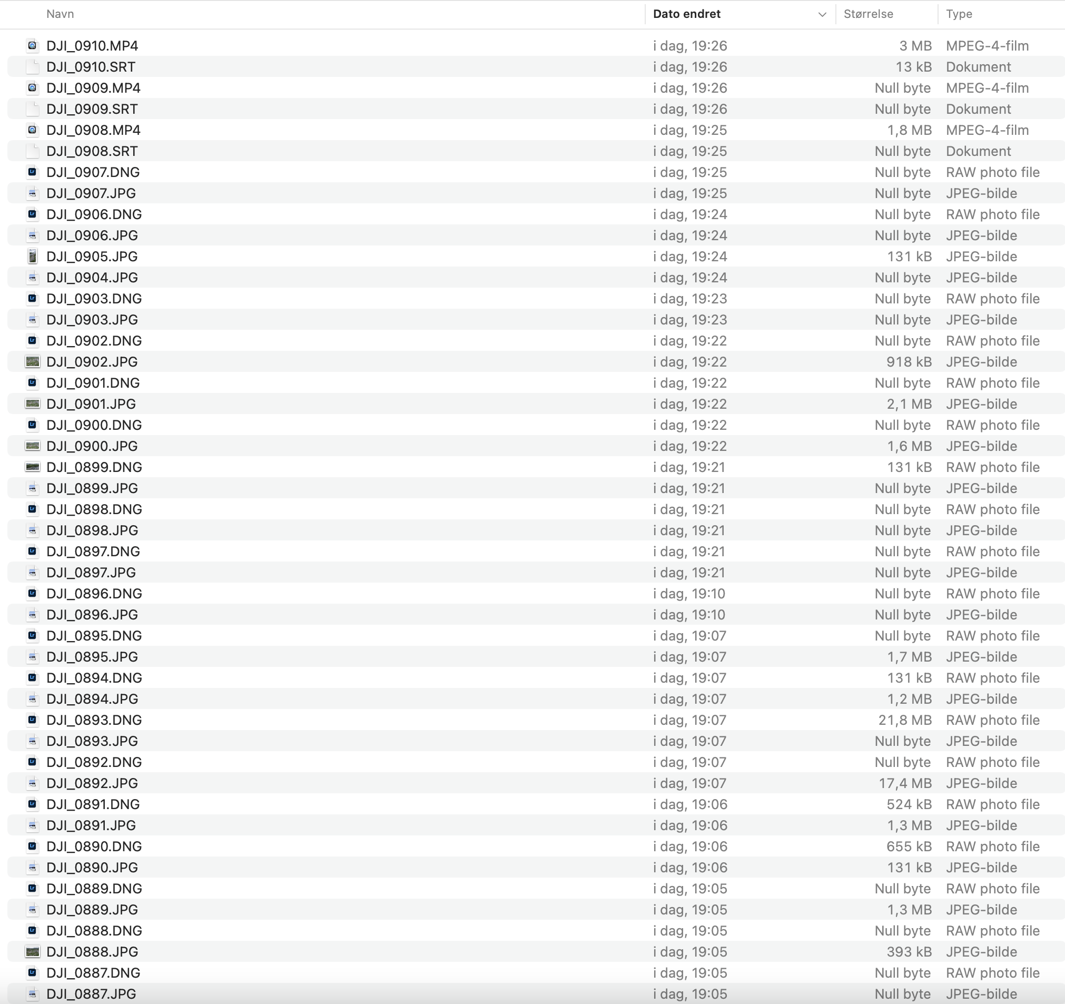Select the file name DJI_0893.JPG
This screenshot has height=1004, width=1065.
[92, 742]
